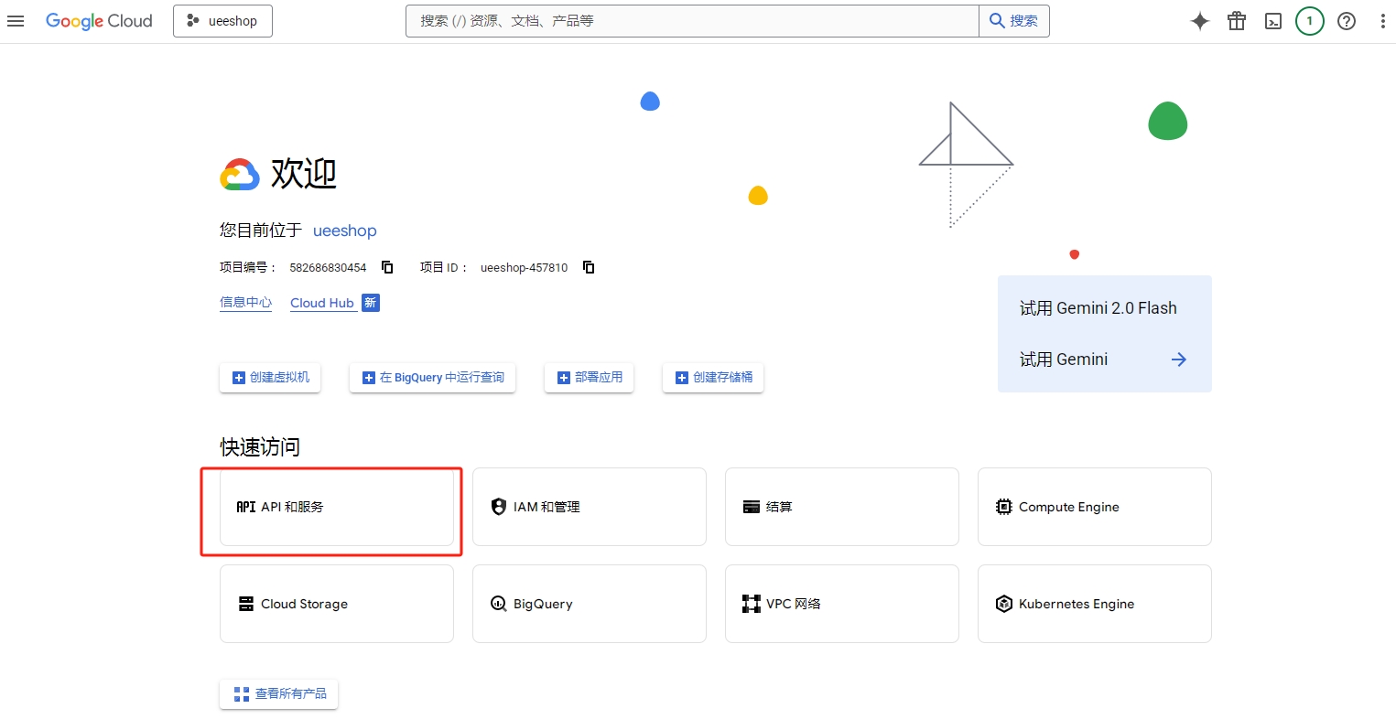Open the three-dot settings menu
Viewport: 1396px width, 719px height.
tap(1382, 21)
